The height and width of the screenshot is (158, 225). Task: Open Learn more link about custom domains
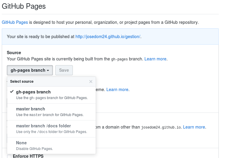(194, 127)
